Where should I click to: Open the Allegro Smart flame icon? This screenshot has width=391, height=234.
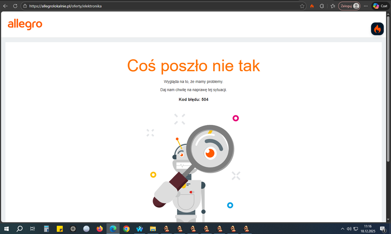(x=377, y=29)
